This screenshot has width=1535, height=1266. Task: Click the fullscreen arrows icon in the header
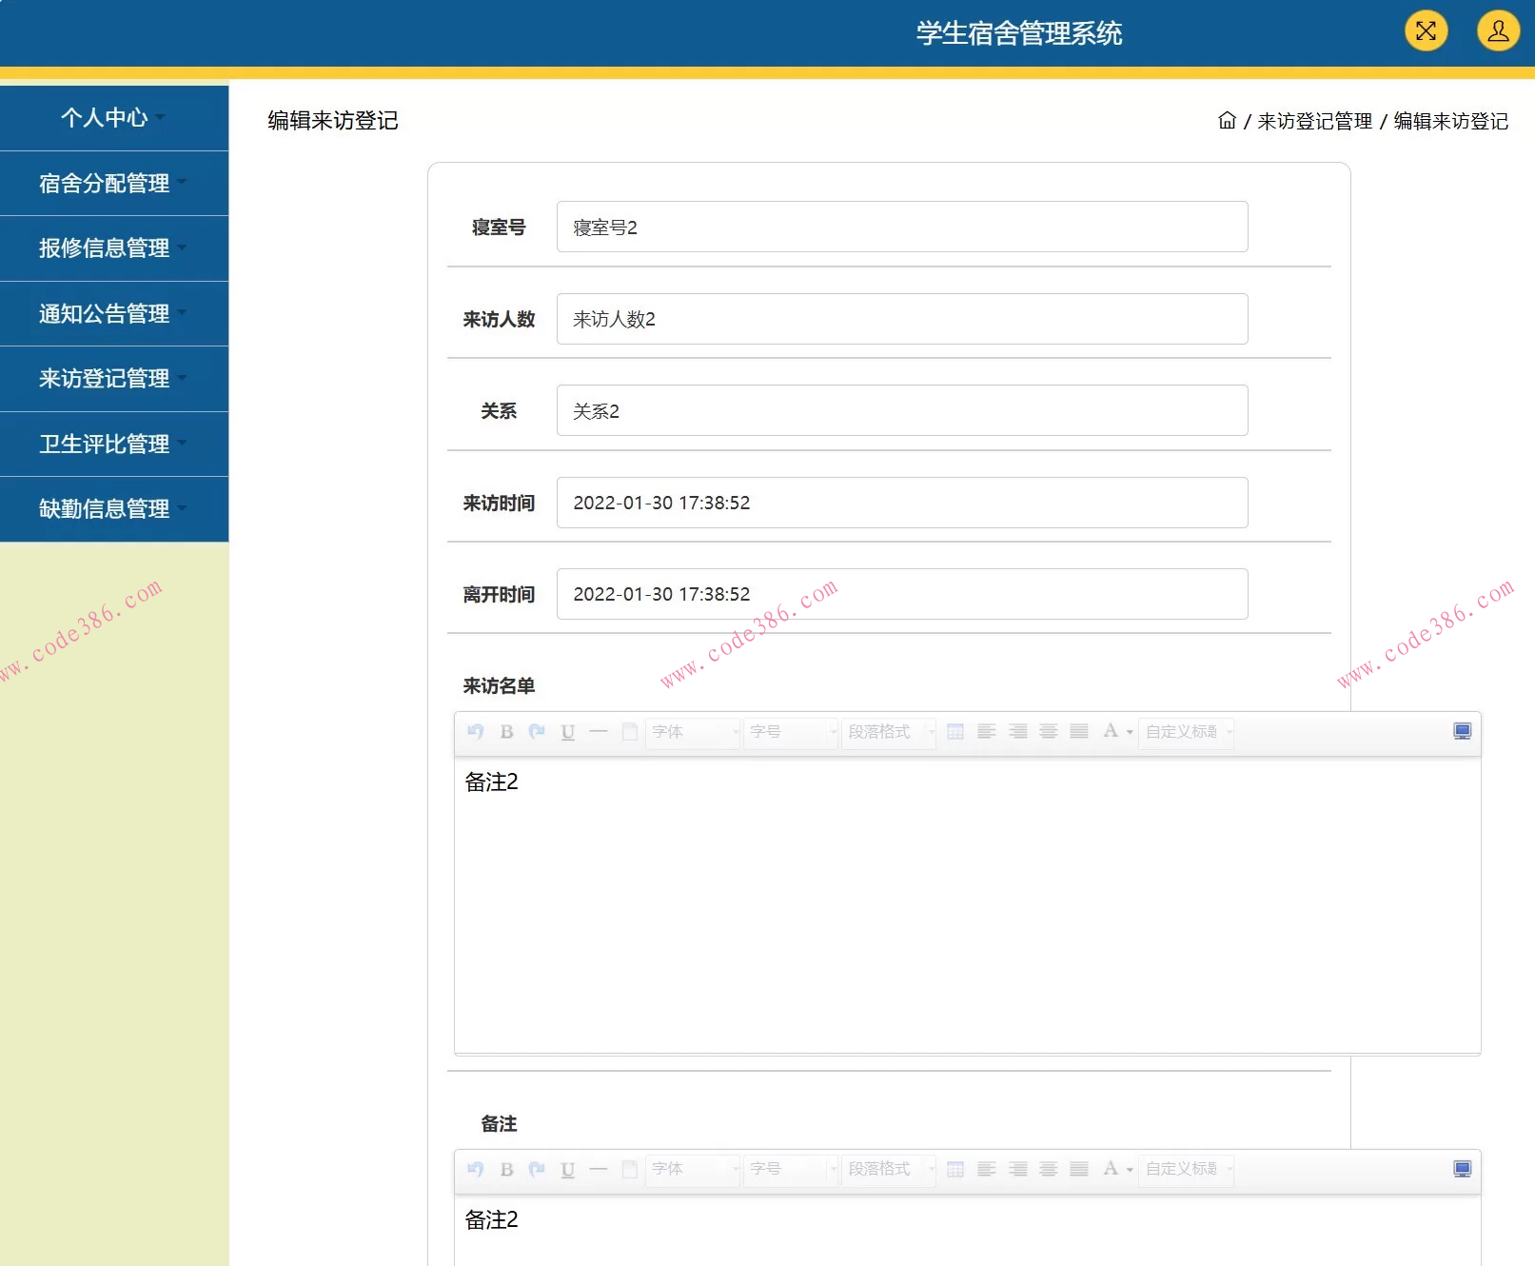[1425, 31]
